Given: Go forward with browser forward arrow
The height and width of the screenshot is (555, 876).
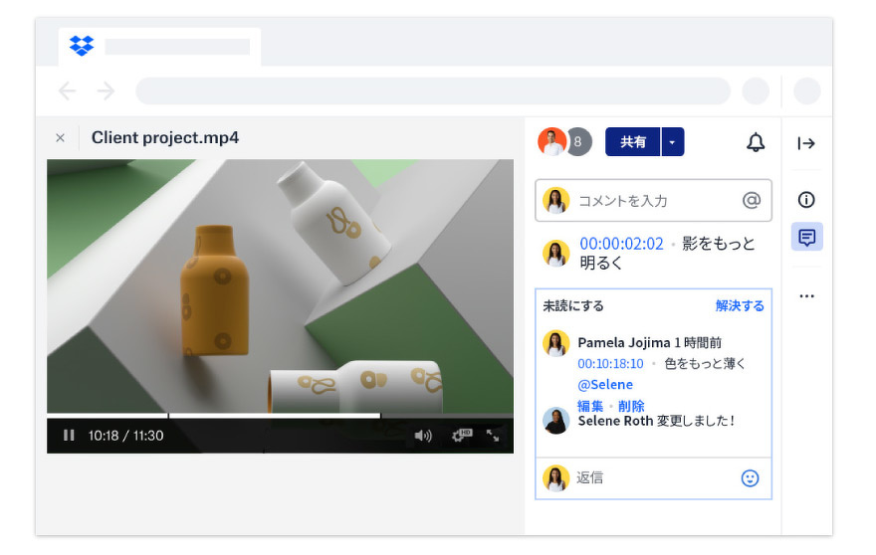Looking at the screenshot, I should pos(106,91).
